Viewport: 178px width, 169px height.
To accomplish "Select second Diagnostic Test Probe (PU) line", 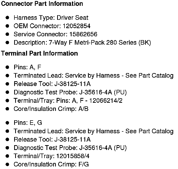I will [70, 148].
